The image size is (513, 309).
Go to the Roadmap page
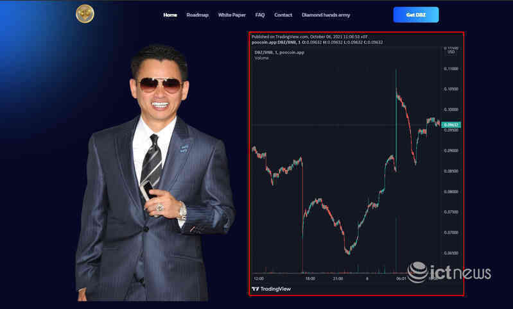(x=197, y=15)
